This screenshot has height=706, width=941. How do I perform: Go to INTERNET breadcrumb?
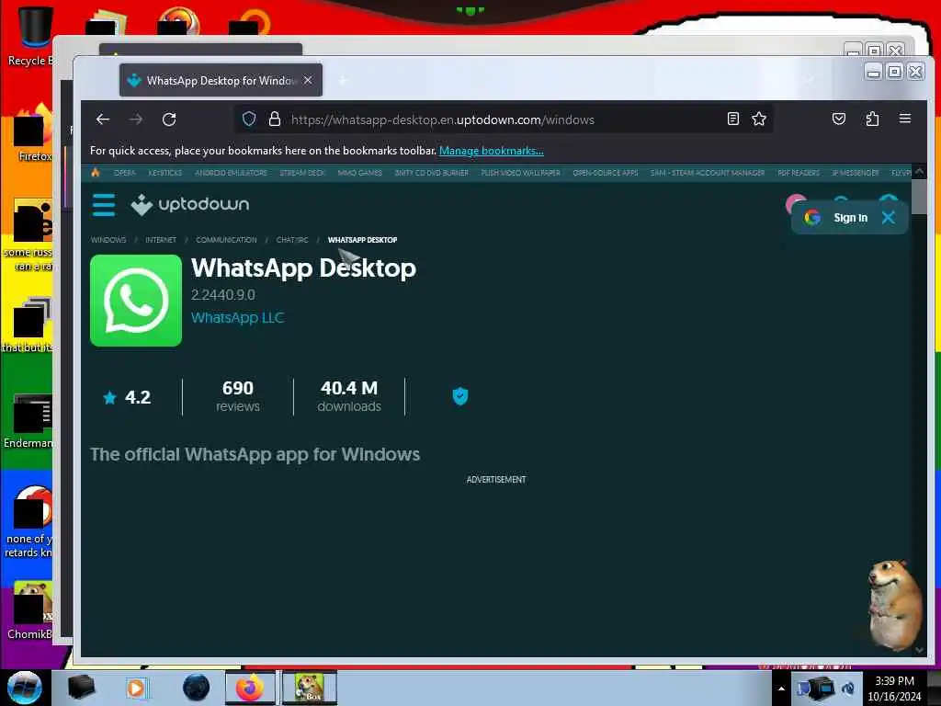161,240
